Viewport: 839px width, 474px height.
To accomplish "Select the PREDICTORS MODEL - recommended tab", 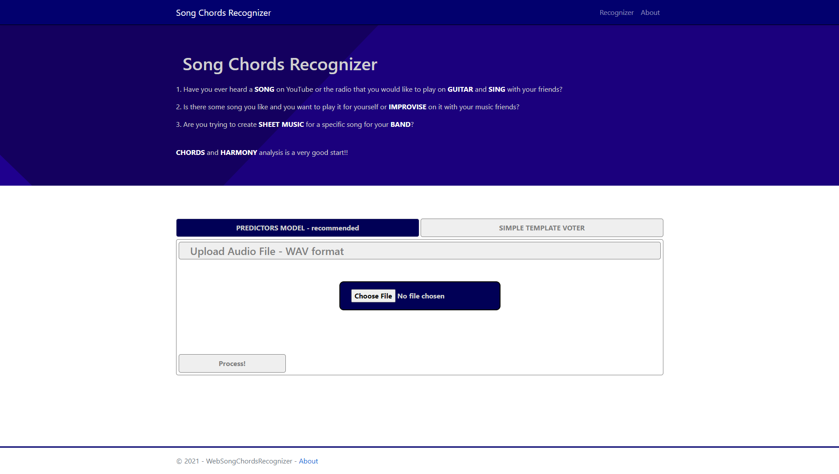I will pos(298,228).
